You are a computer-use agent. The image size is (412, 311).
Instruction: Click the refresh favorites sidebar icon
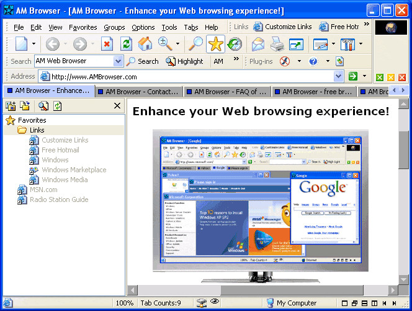click(x=57, y=106)
